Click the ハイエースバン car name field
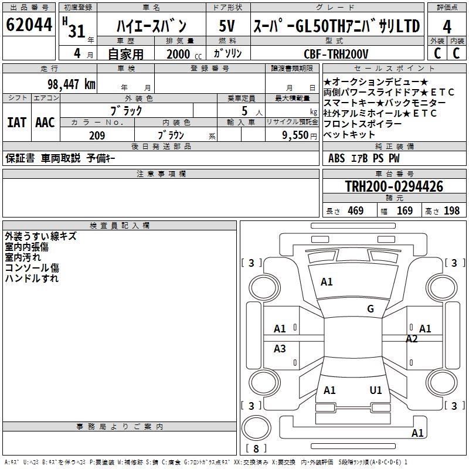 pyautogui.click(x=151, y=27)
